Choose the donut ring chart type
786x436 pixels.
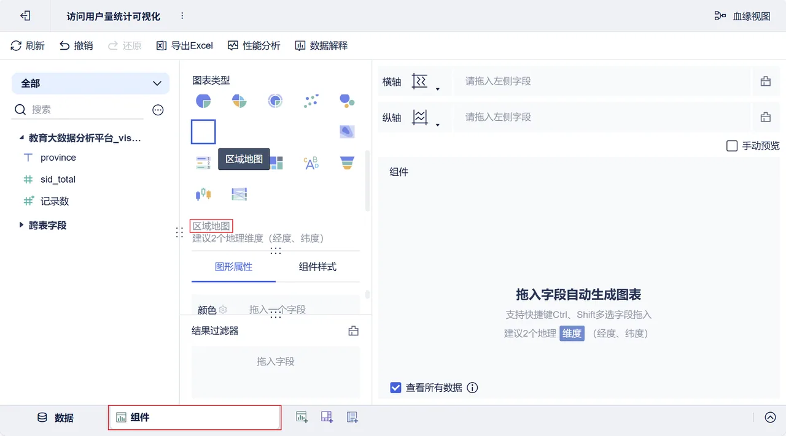pos(275,101)
